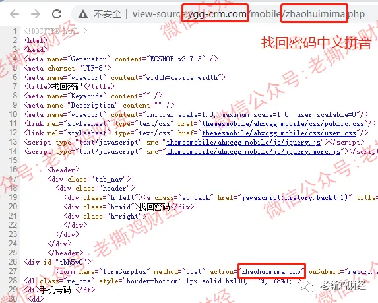Reload the page with the refresh icon

[x=57, y=14]
